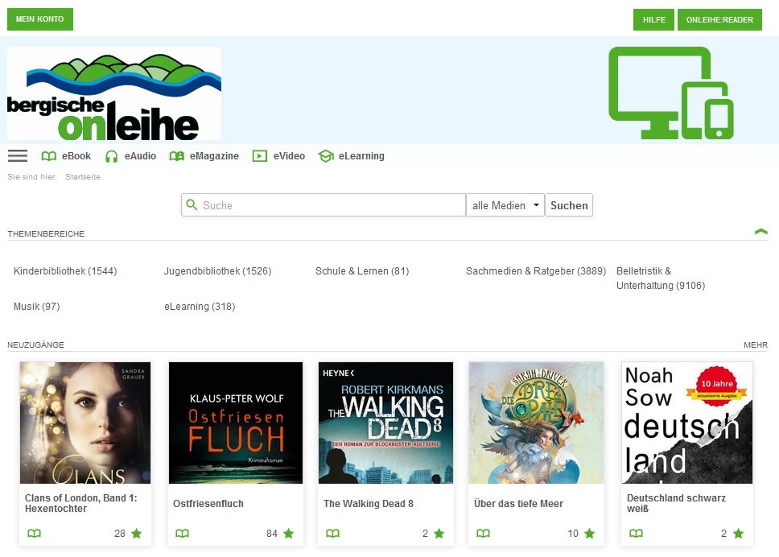Click The Walking Dead 8 title

[368, 504]
